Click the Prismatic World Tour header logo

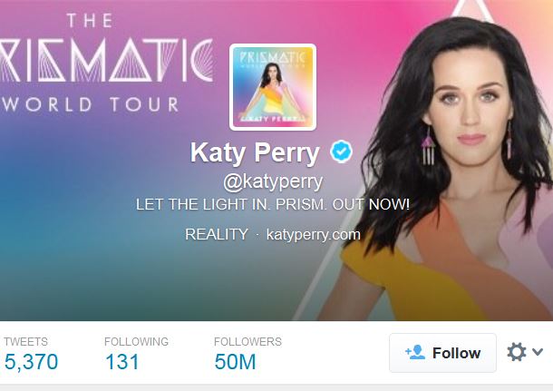[106, 63]
